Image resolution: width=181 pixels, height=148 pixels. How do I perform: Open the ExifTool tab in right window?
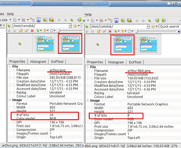click(135, 62)
